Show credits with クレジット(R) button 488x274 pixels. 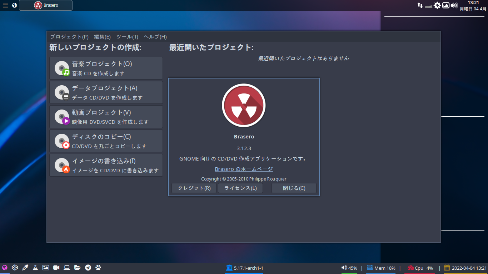(x=194, y=188)
